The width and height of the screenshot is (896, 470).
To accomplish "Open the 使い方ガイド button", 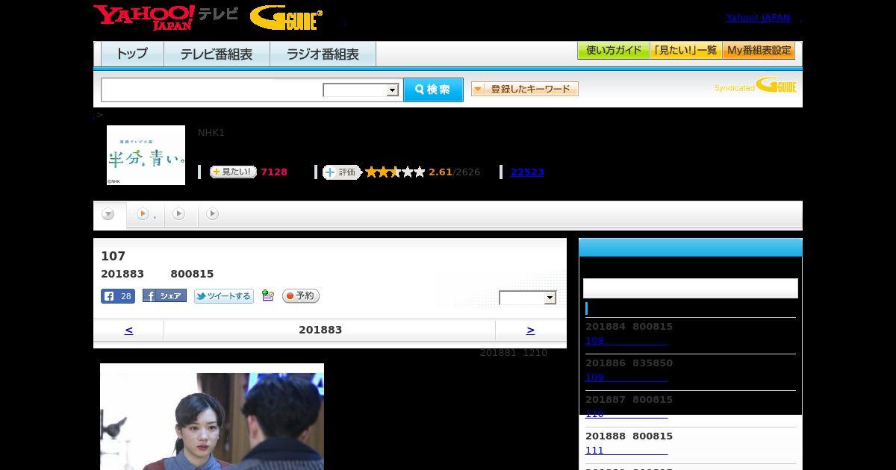I will (x=614, y=51).
